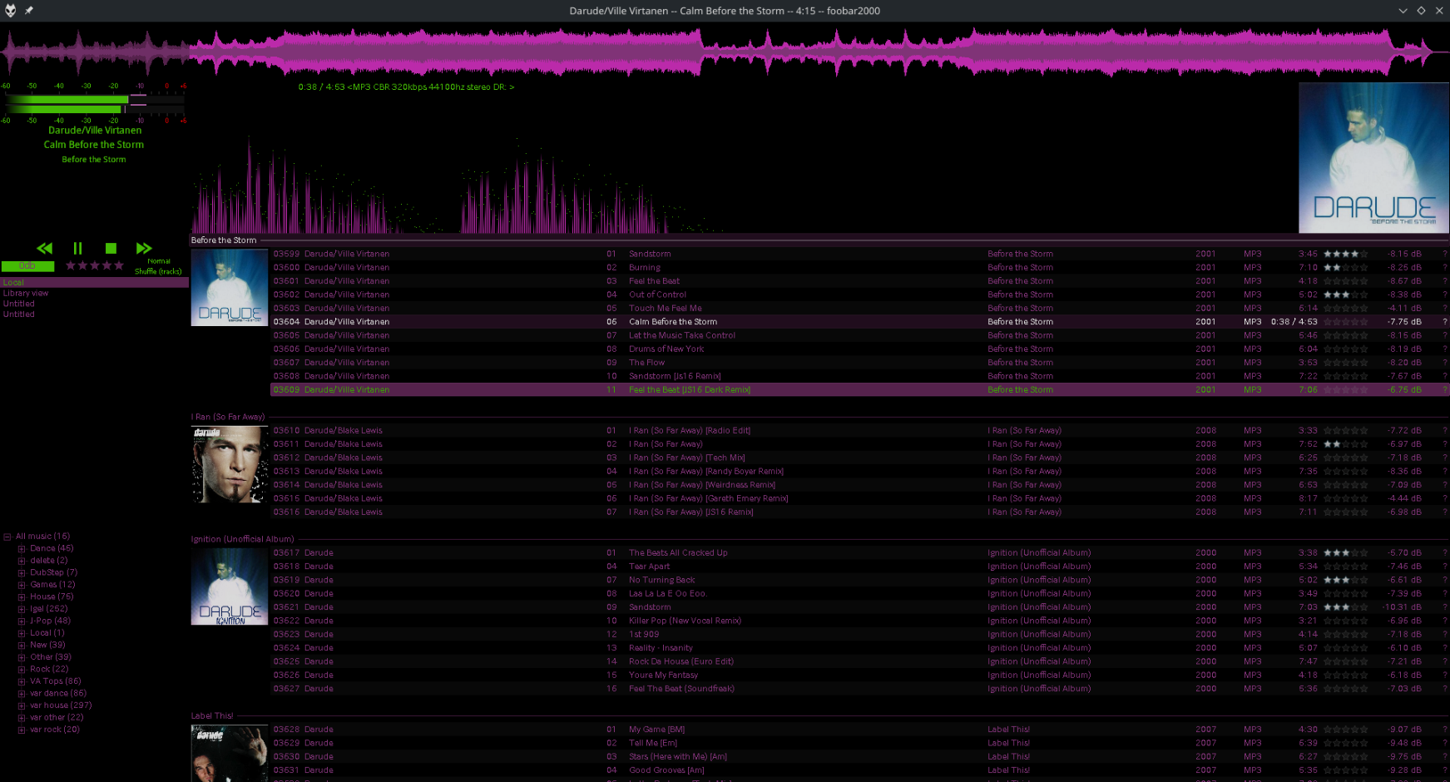Open the second Untitled playlist

click(x=19, y=314)
